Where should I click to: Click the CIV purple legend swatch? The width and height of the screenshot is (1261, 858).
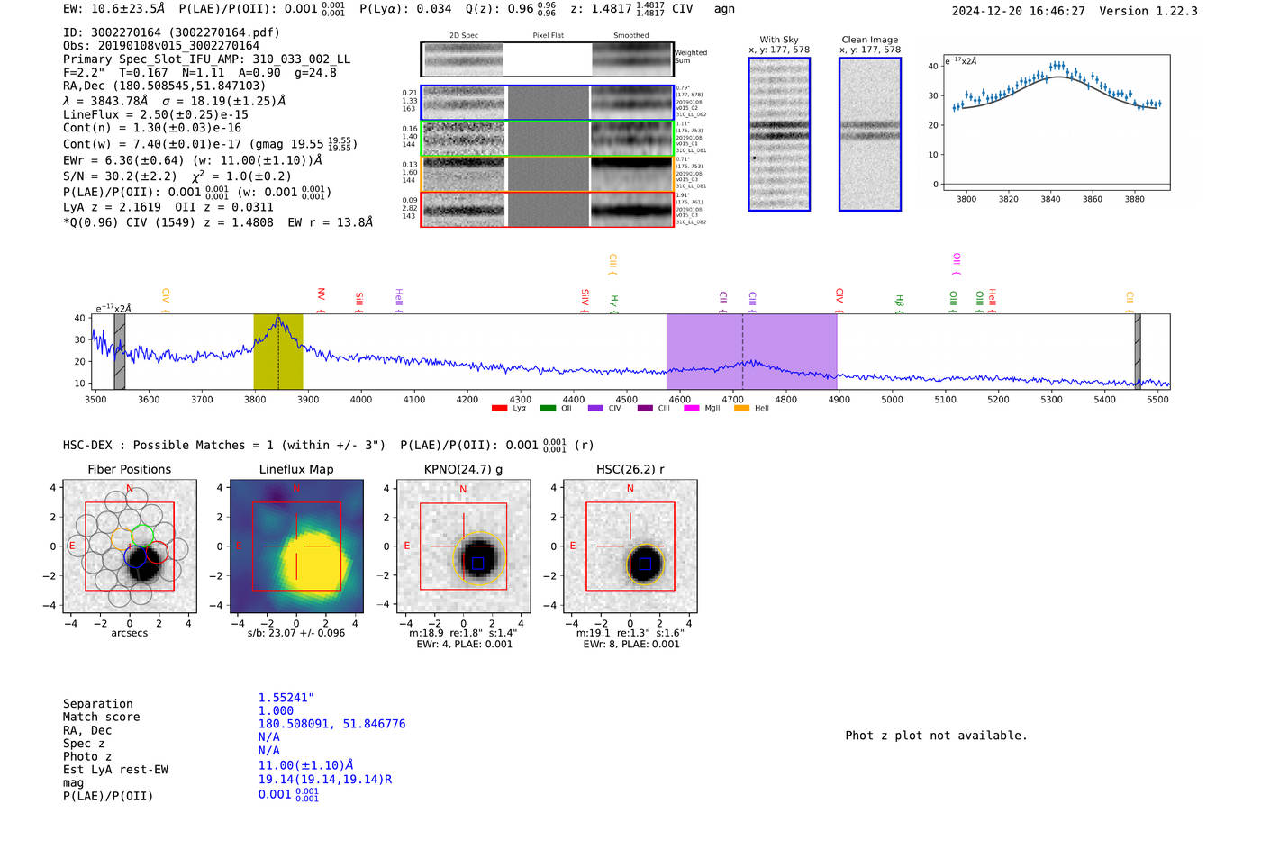point(595,408)
